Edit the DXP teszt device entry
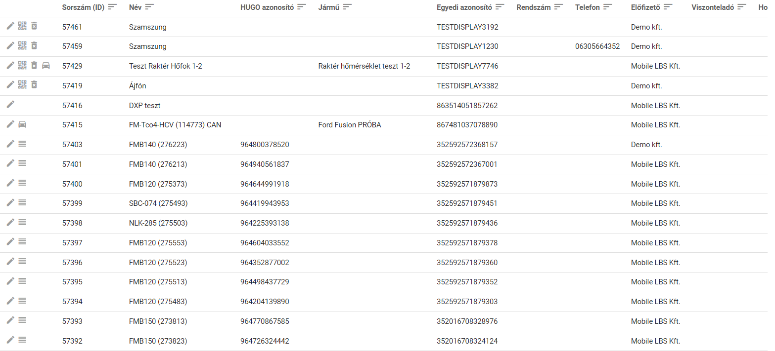This screenshot has width=775, height=351. pyautogui.click(x=10, y=104)
